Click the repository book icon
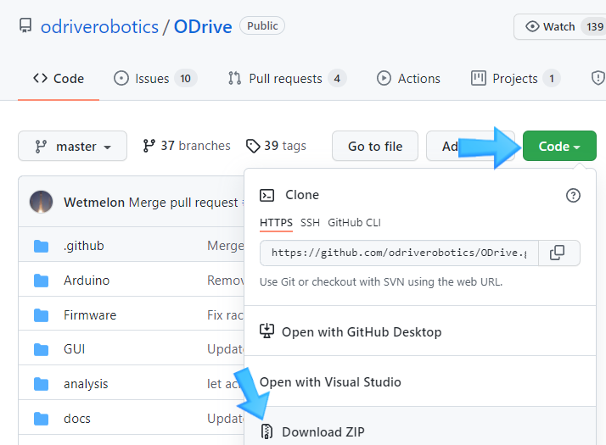This screenshot has height=445, width=606. coord(25,26)
